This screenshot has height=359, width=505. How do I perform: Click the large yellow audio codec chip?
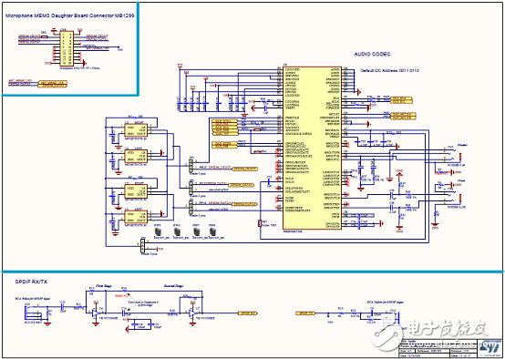tap(312, 149)
